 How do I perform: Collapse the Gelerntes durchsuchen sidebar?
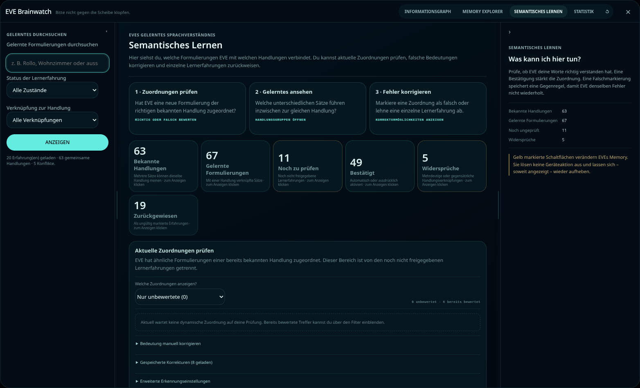tap(106, 32)
